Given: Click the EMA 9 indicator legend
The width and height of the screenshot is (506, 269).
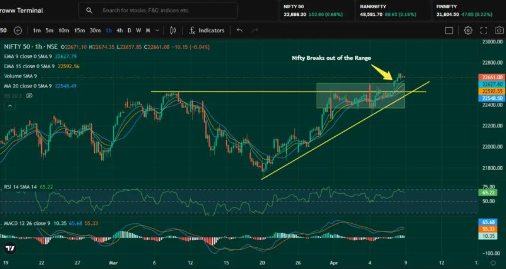Looking at the screenshot, I should tap(28, 57).
